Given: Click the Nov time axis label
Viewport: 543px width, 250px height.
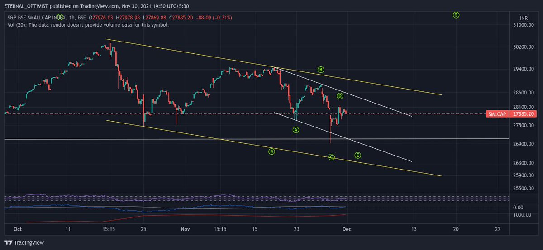Looking at the screenshot, I should point(186,230).
